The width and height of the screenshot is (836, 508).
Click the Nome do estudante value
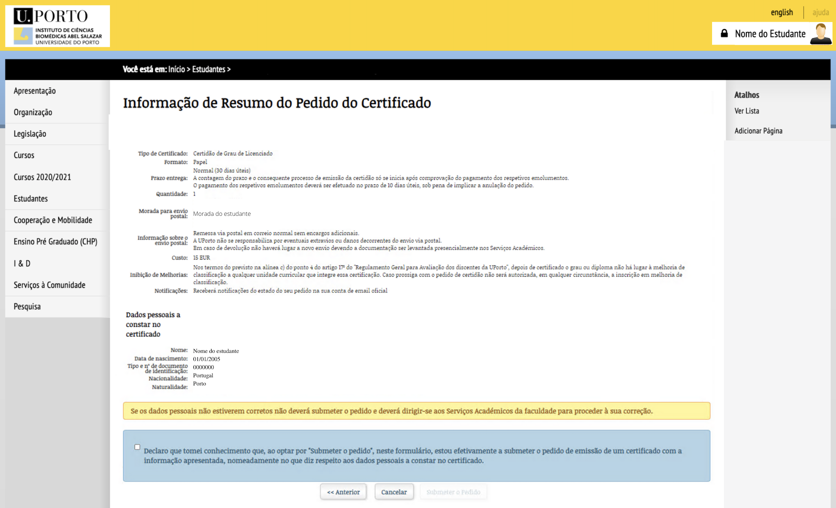(x=216, y=351)
